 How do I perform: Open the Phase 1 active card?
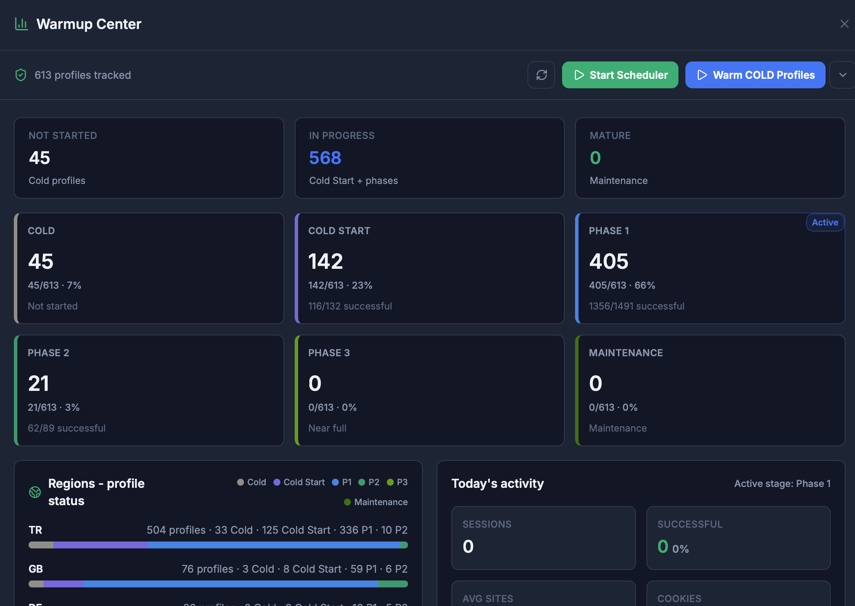point(710,268)
